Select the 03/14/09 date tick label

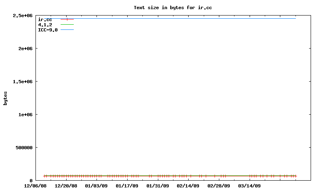click(x=249, y=185)
